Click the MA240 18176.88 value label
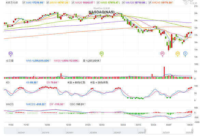 pos(163,3)
